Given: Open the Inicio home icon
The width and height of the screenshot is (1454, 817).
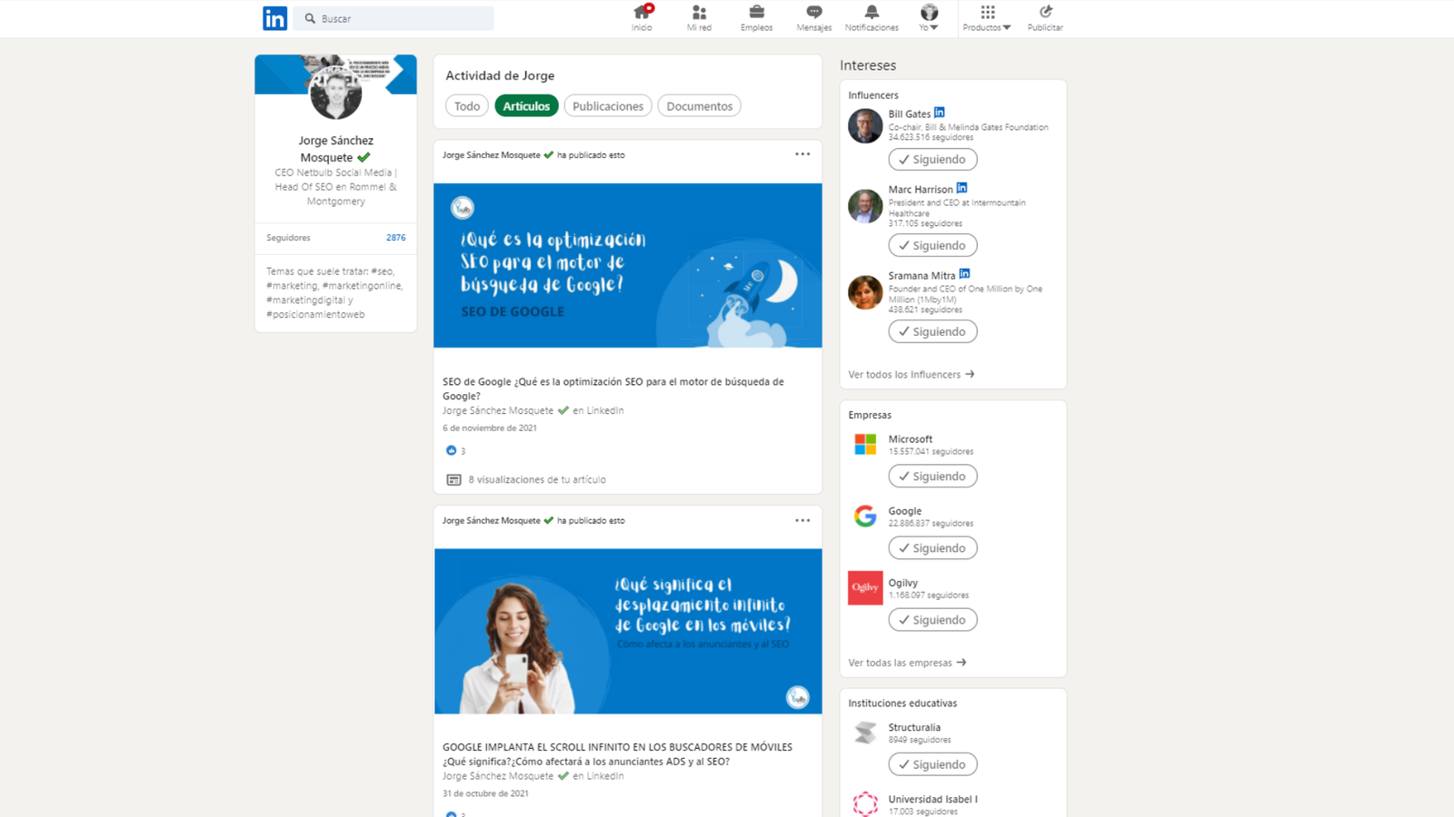Looking at the screenshot, I should [642, 13].
